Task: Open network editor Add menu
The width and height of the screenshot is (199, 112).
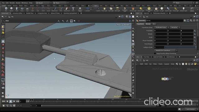Action: pos(141,64)
